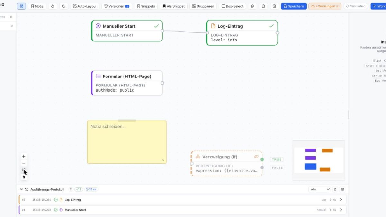Screen dimensions: 386x217
Task: Save the workflow with Speichern
Action: pyautogui.click(x=294, y=6)
